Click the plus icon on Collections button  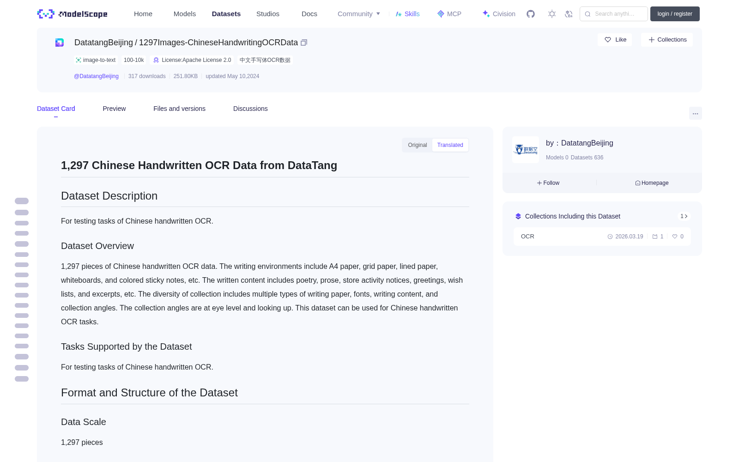point(652,40)
